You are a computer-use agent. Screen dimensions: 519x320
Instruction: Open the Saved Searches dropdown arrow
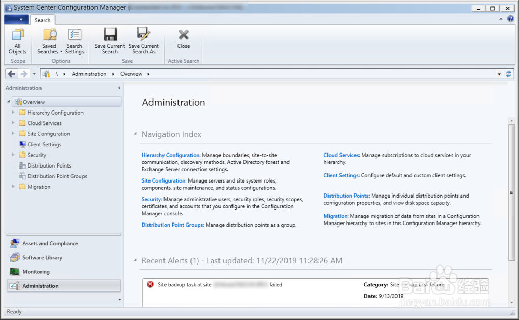(x=61, y=52)
